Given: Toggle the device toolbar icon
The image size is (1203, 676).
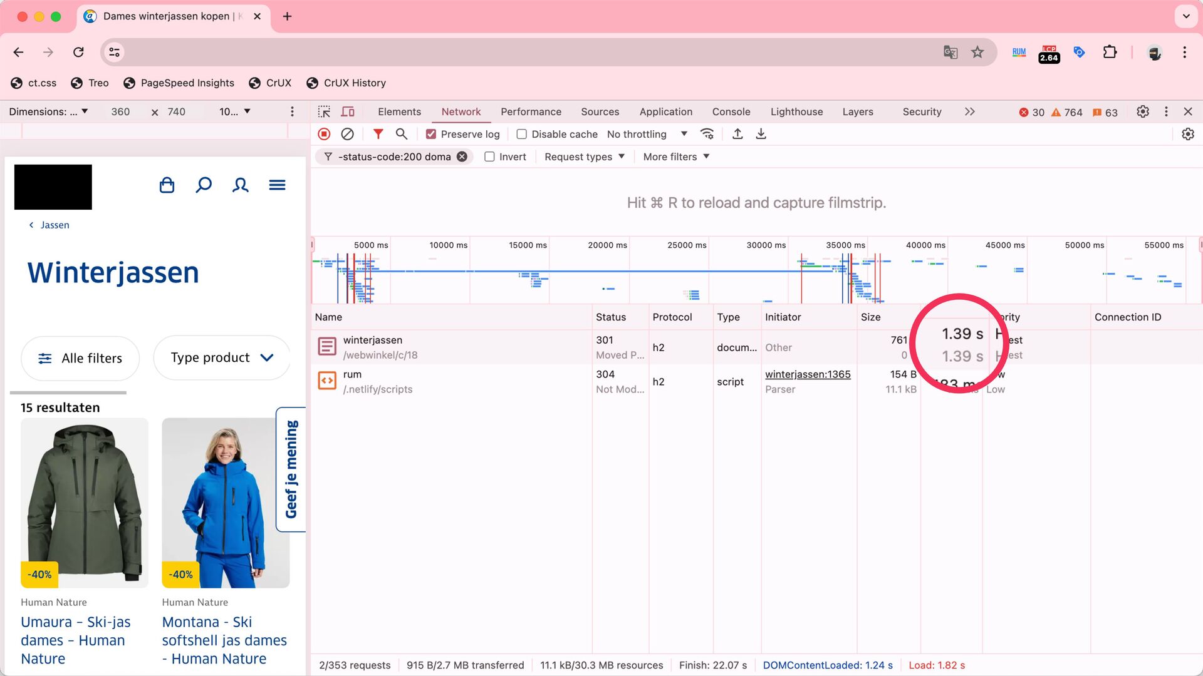Looking at the screenshot, I should tap(348, 111).
